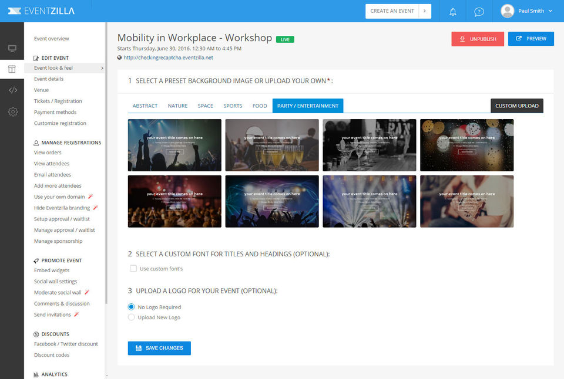Choose the champagne glasses background
The height and width of the screenshot is (379, 564).
click(x=272, y=145)
